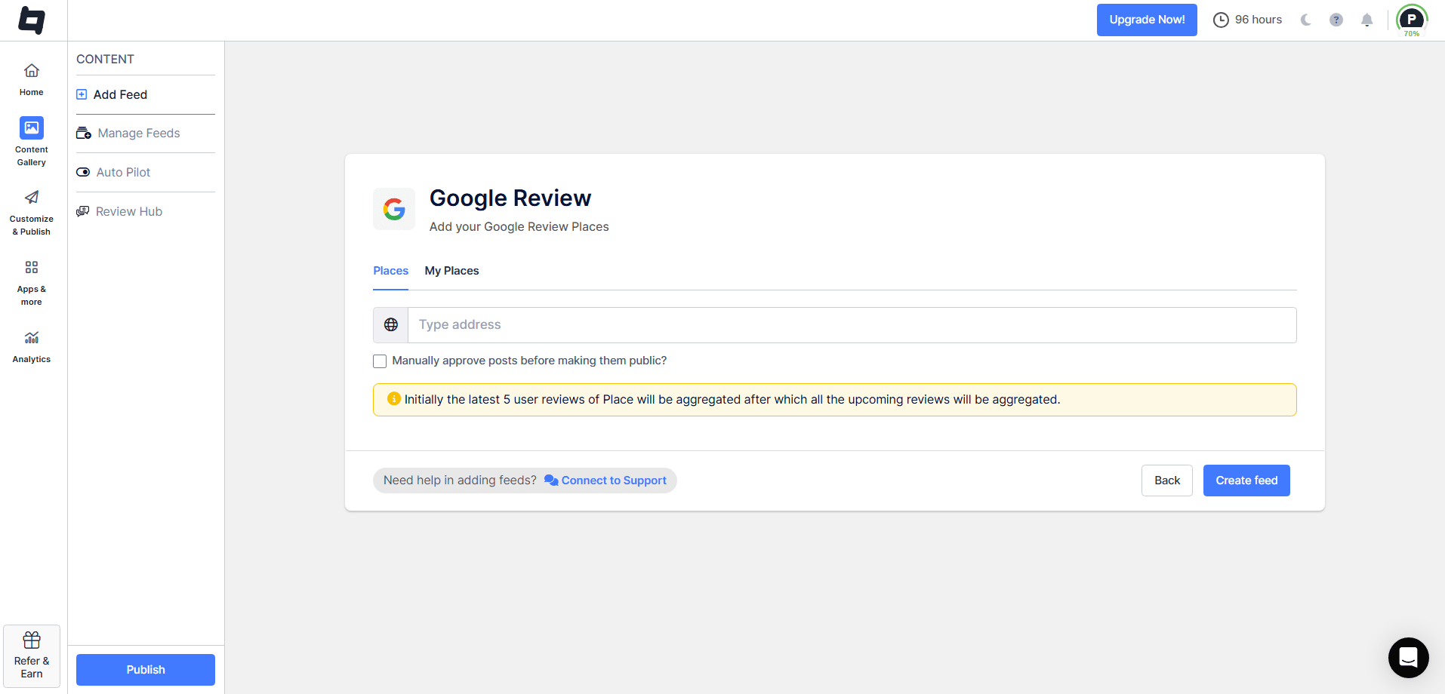This screenshot has width=1445, height=694.
Task: Switch to the My Places tab
Action: [x=451, y=271]
